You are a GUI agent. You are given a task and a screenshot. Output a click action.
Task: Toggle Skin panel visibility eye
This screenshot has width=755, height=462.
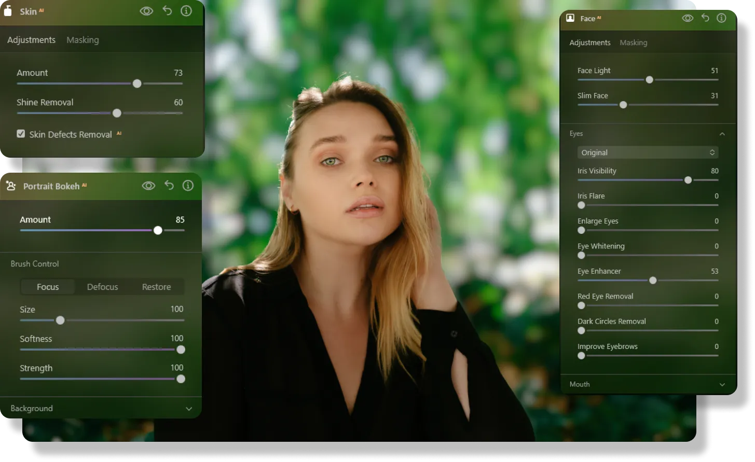146,11
